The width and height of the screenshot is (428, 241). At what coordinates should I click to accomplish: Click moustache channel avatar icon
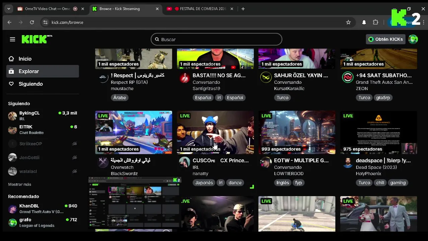[103, 77]
